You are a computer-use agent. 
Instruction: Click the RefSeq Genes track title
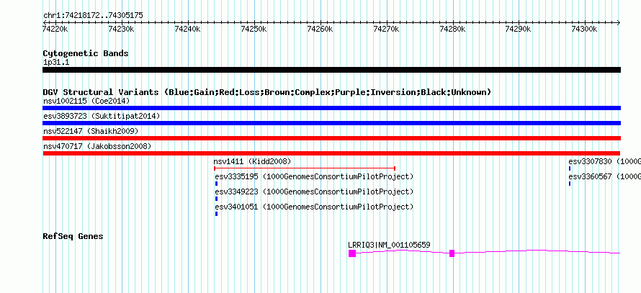click(x=73, y=236)
